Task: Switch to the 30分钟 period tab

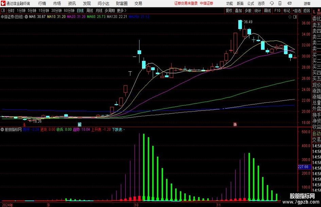Action: coord(56,11)
